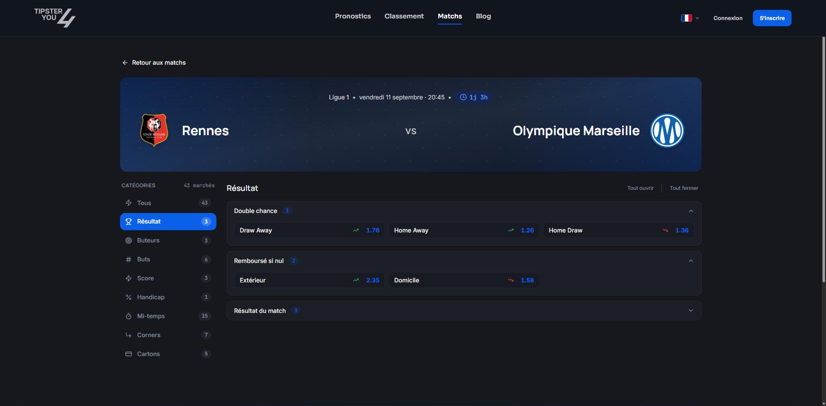The height and width of the screenshot is (406, 826).
Task: Click the red trend arrow on Home Draw
Action: point(665,230)
